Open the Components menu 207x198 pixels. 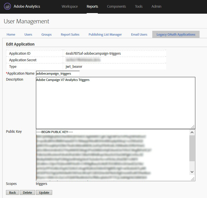coord(116,7)
